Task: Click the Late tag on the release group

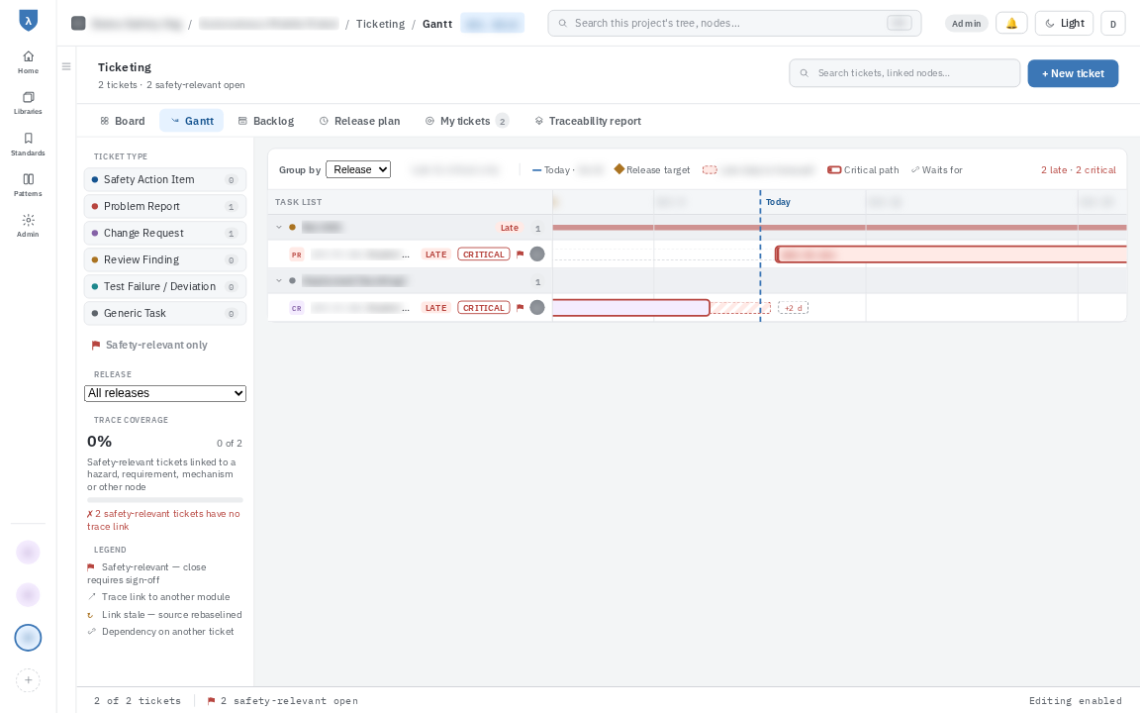Action: tap(510, 228)
